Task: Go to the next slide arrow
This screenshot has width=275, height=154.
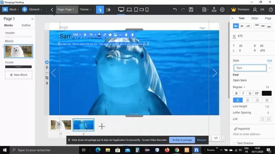Action: [x=215, y=73]
